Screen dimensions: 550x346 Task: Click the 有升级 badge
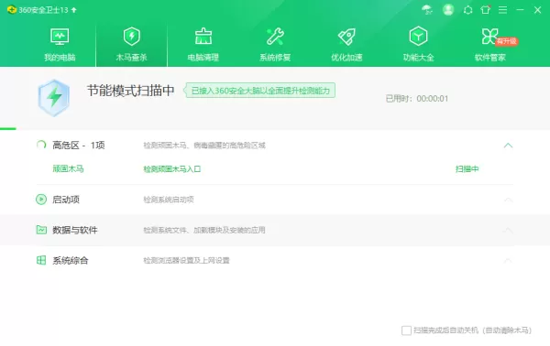pos(507,41)
